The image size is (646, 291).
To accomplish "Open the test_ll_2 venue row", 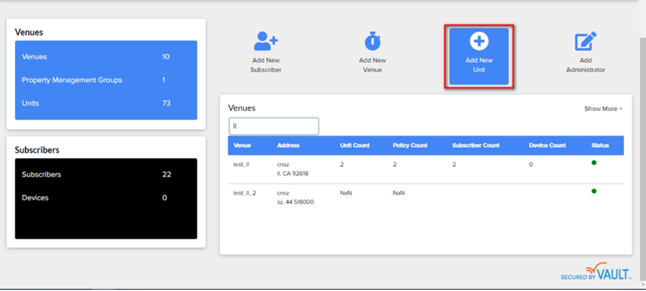I will (x=244, y=193).
